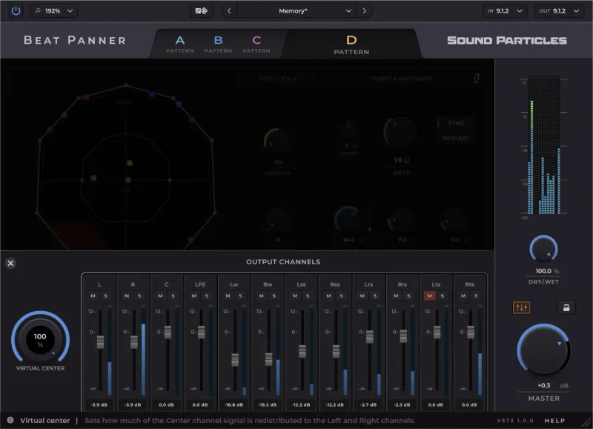Click the Lw channel -18.8 dB value
The width and height of the screenshot is (593, 429).
pyautogui.click(x=233, y=405)
